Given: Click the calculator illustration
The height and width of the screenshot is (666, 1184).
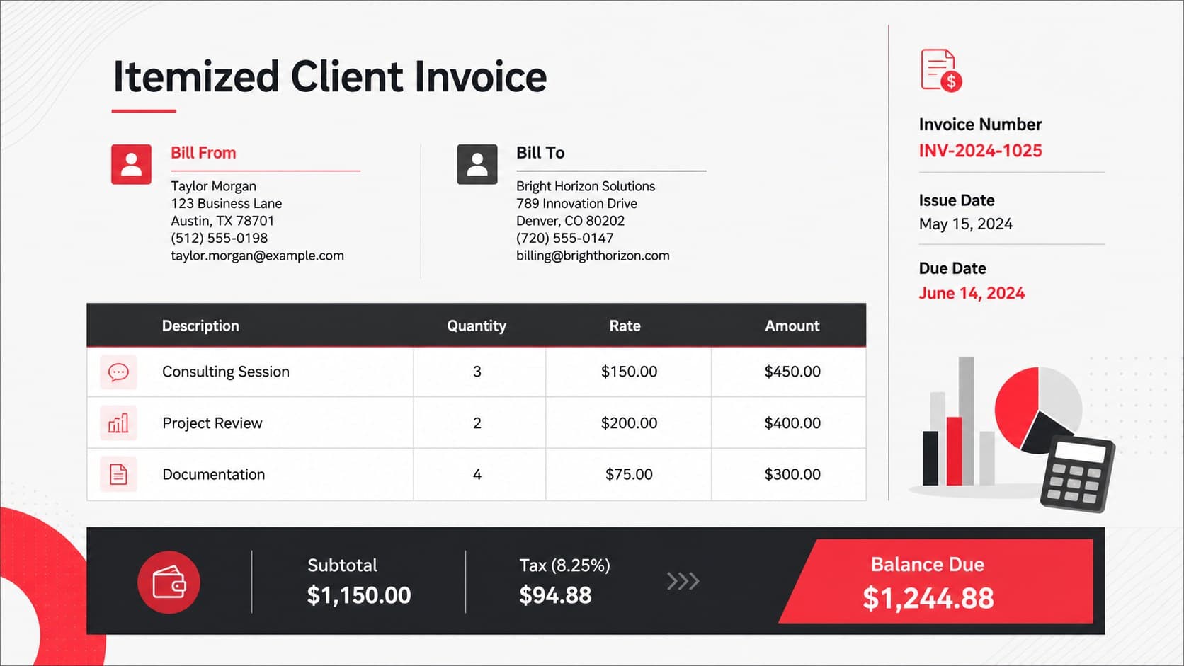Looking at the screenshot, I should (x=1077, y=474).
